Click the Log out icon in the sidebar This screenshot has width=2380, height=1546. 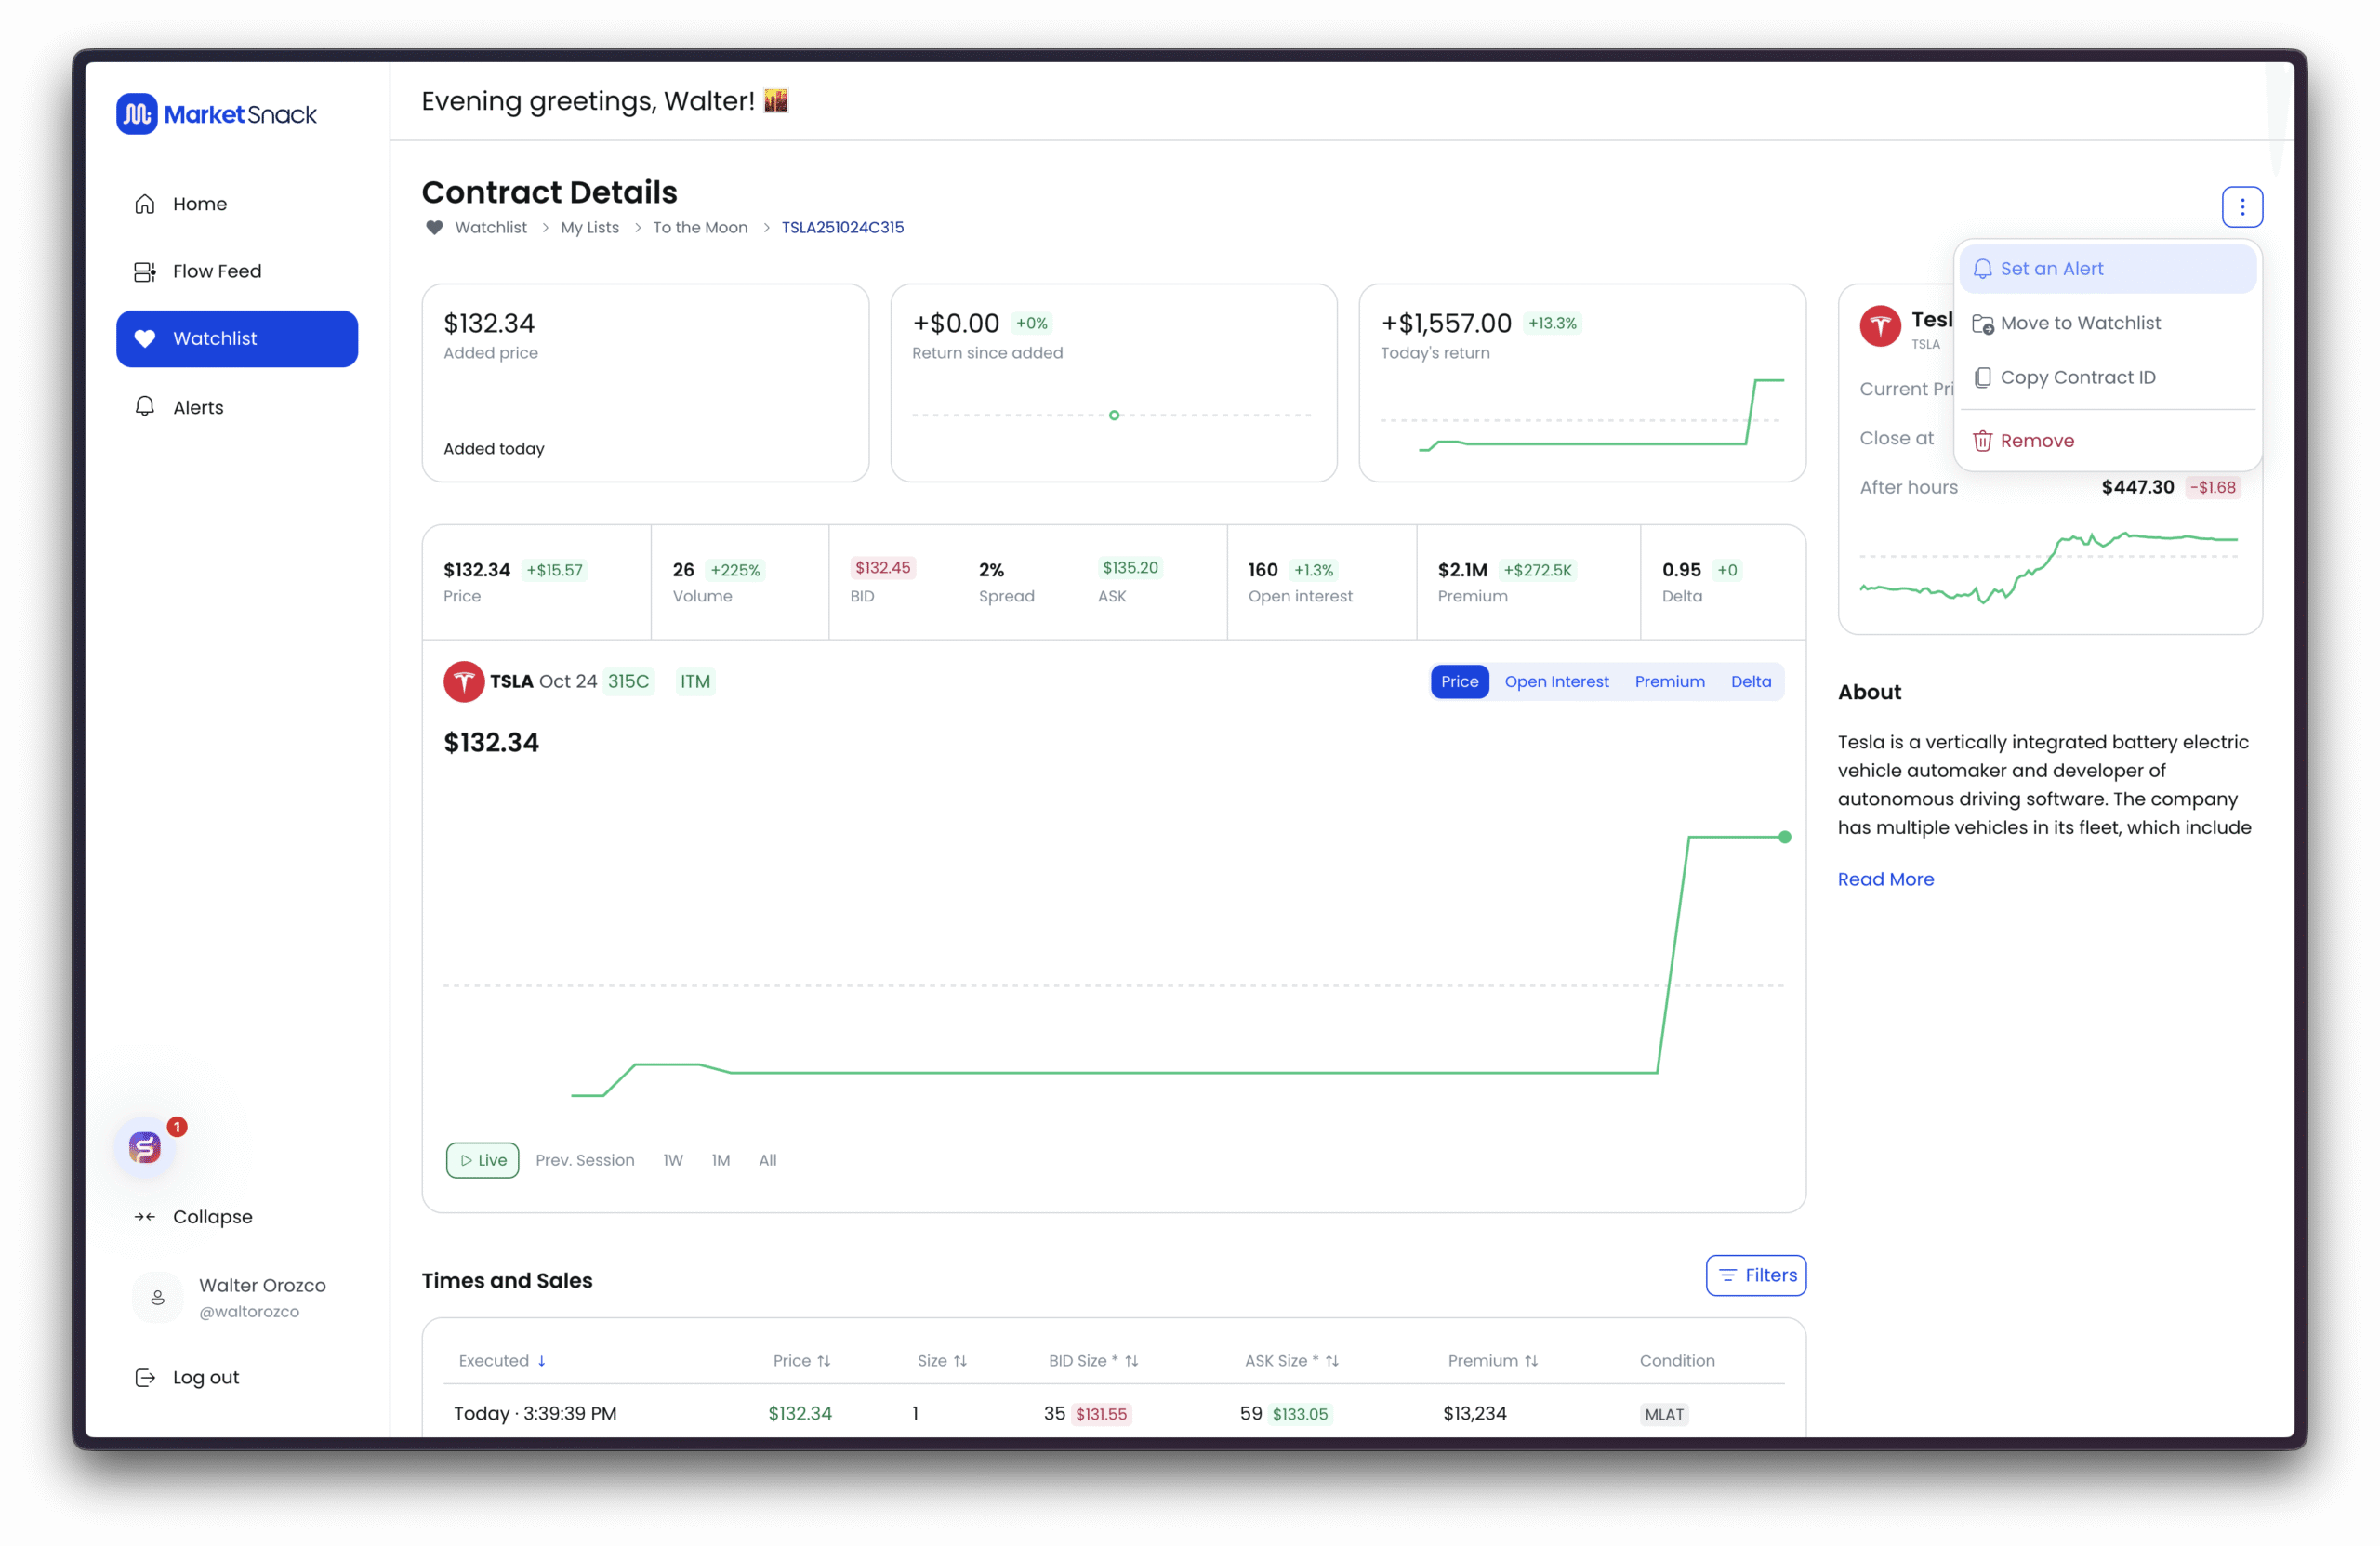145,1377
